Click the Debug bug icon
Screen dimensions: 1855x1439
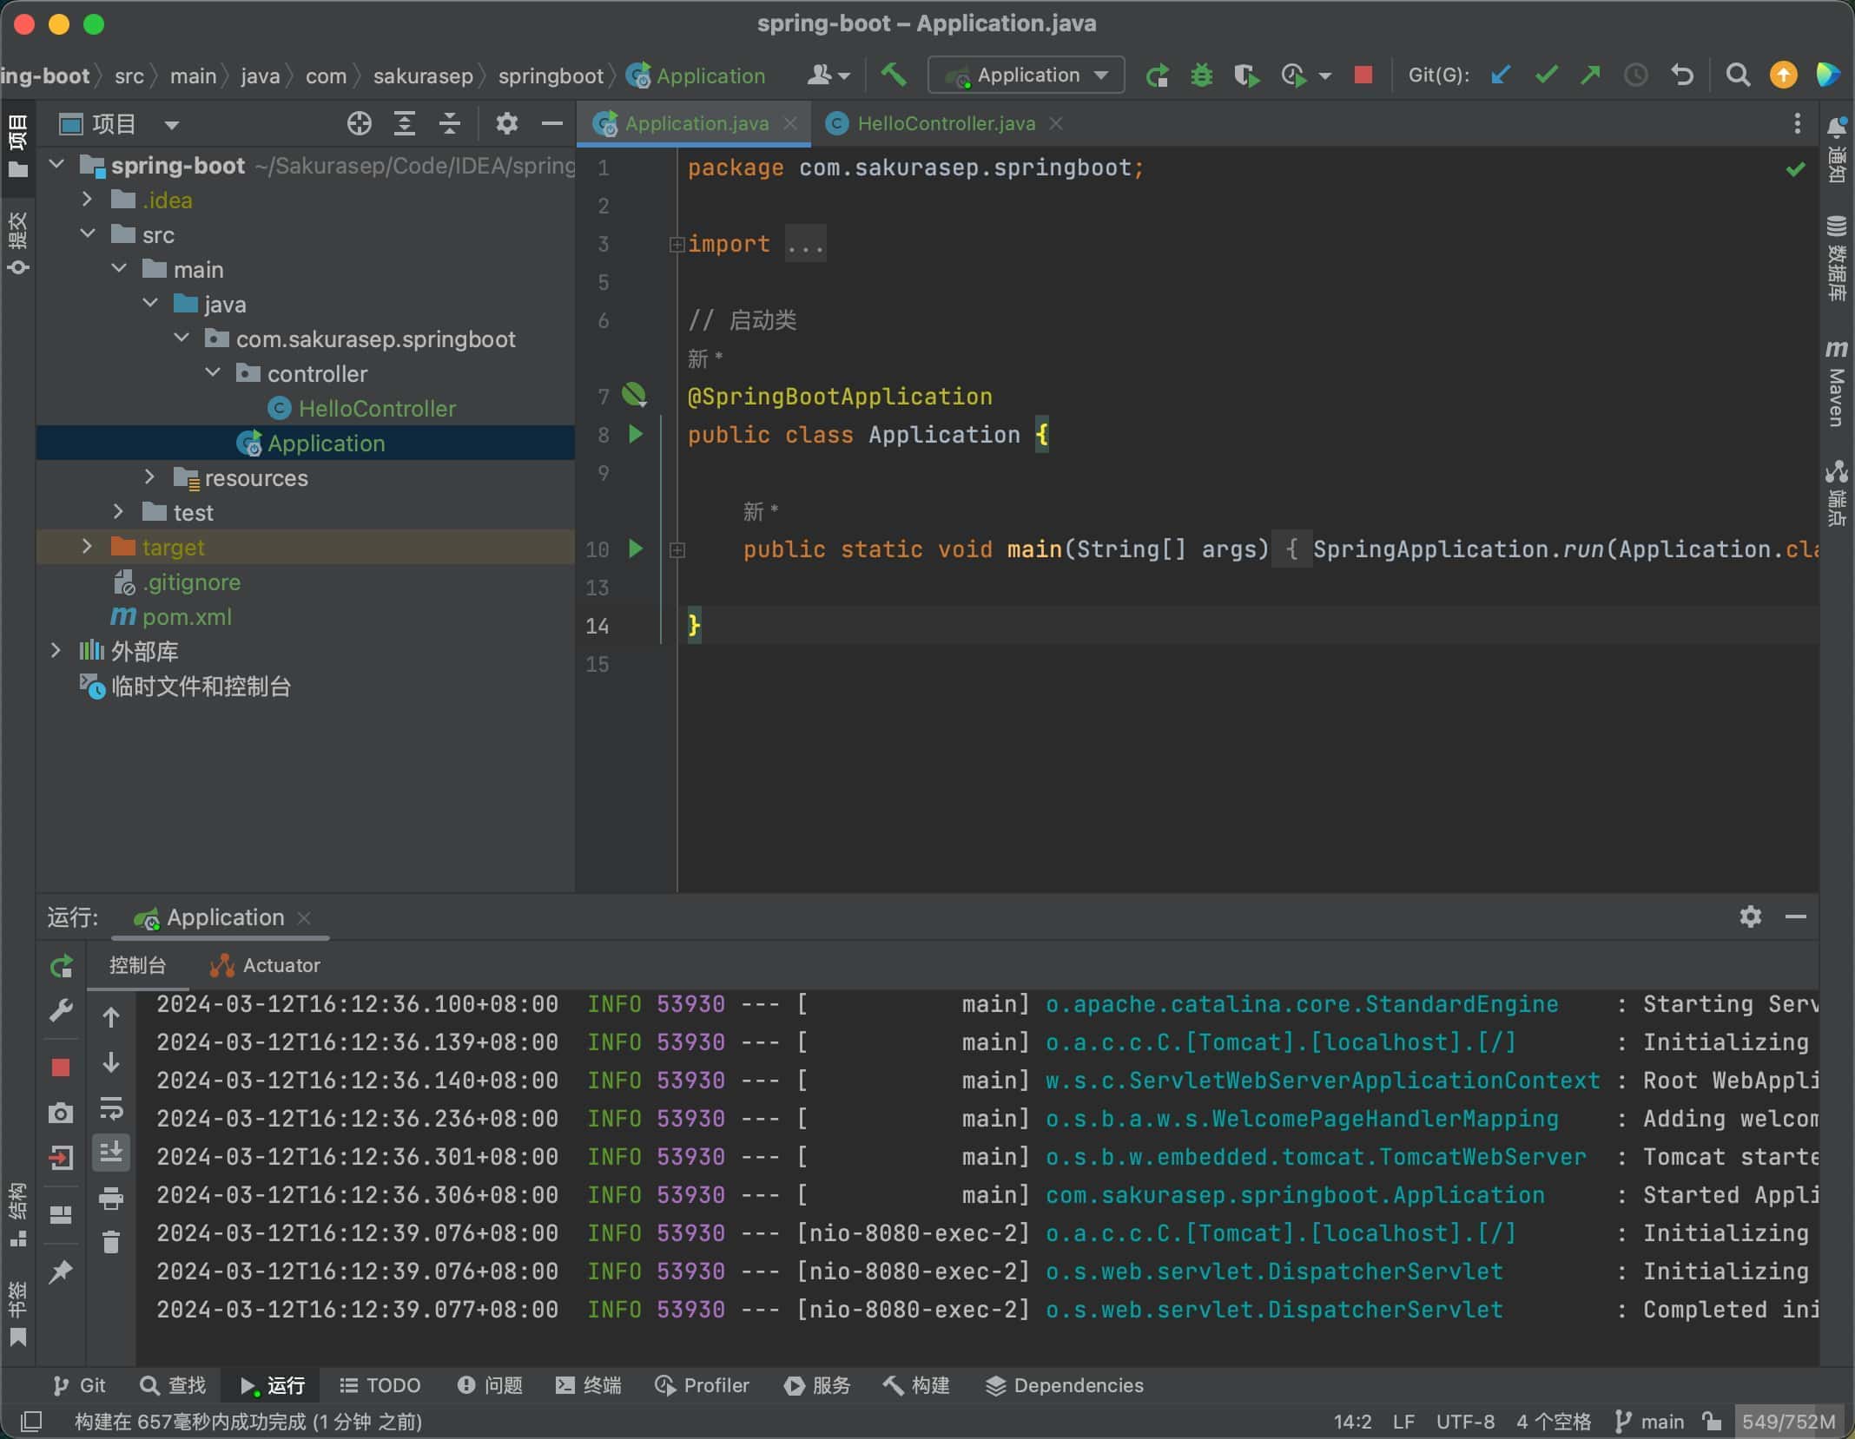(x=1201, y=76)
